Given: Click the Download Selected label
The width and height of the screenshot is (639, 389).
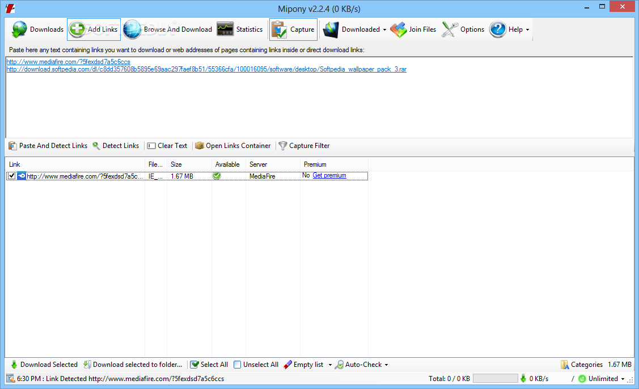Looking at the screenshot, I should point(49,365).
